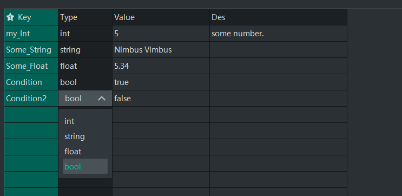Edit the 'some number.' description cell

pos(279,34)
